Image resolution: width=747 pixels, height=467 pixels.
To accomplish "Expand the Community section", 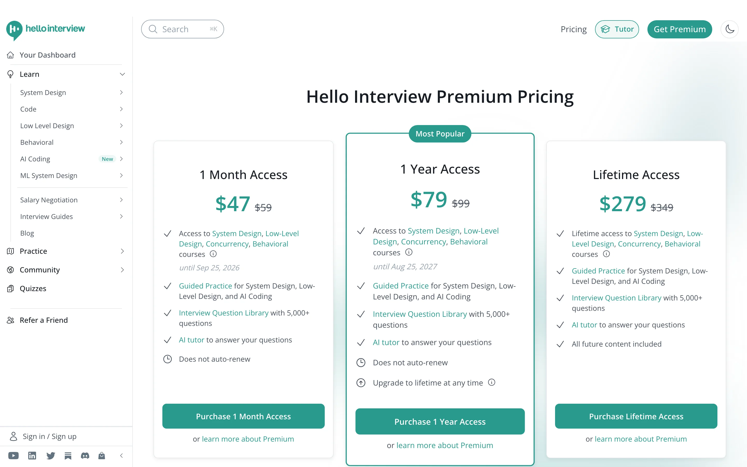I will click(122, 270).
